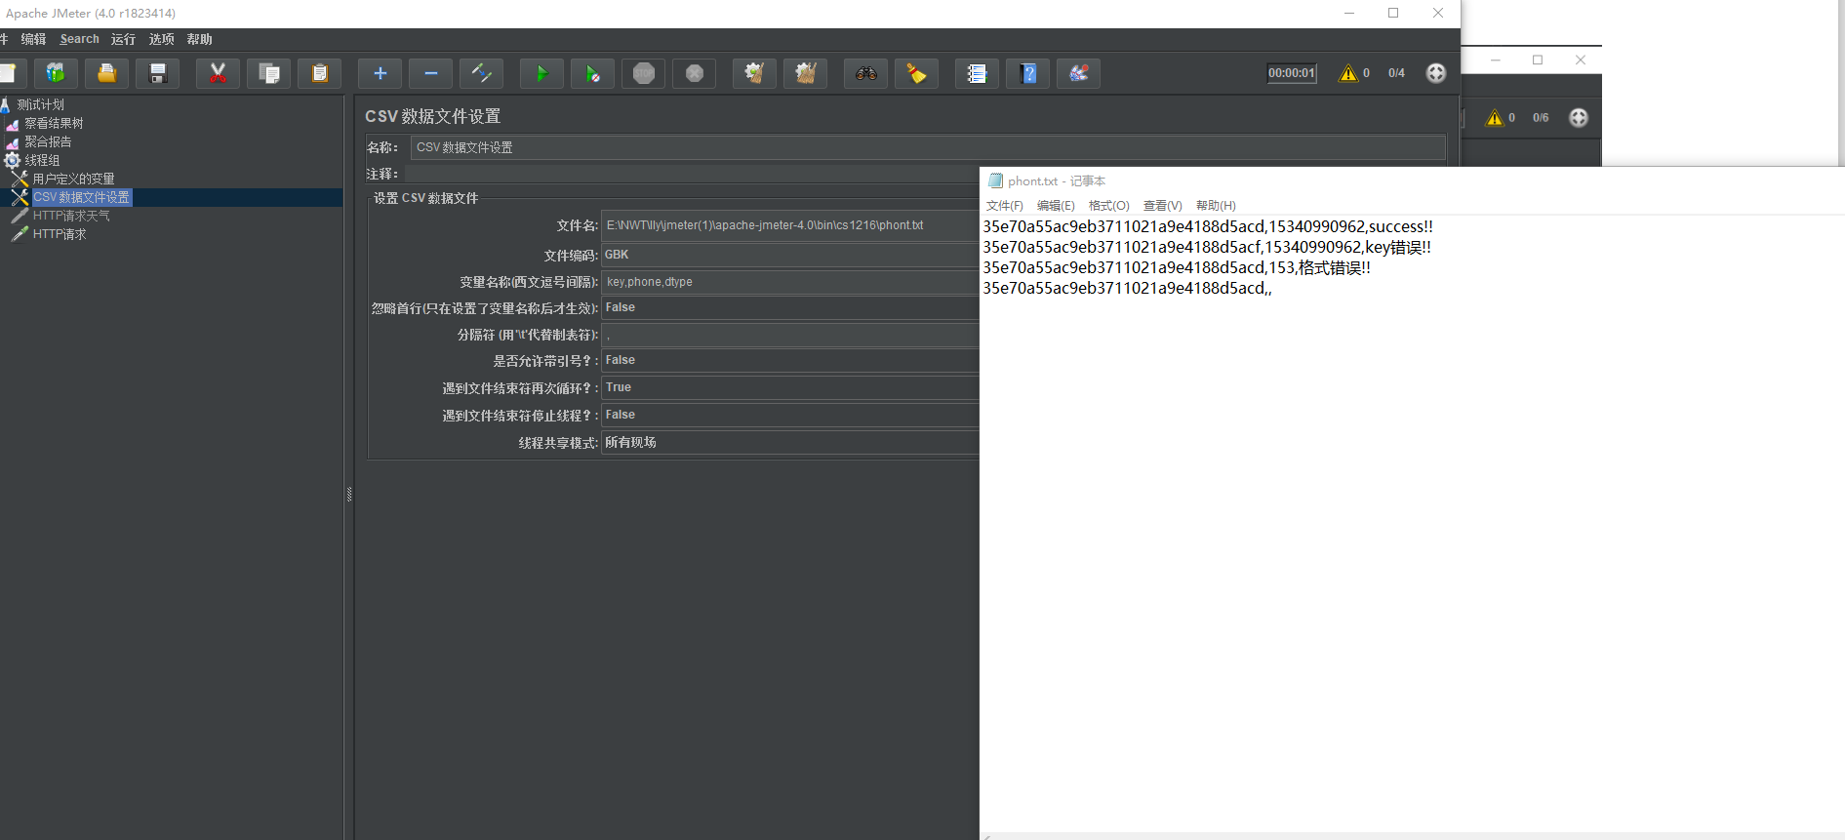Open the 编辑 menu in JMeter

click(x=33, y=39)
